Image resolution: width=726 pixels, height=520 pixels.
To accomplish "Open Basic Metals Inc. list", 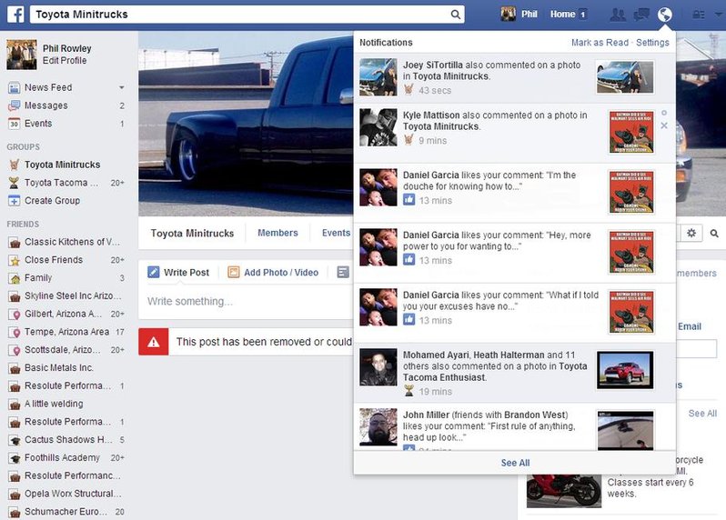I will 59,368.
